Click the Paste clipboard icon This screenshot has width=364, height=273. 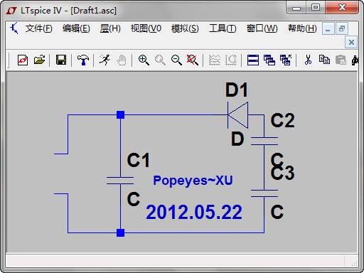341,60
